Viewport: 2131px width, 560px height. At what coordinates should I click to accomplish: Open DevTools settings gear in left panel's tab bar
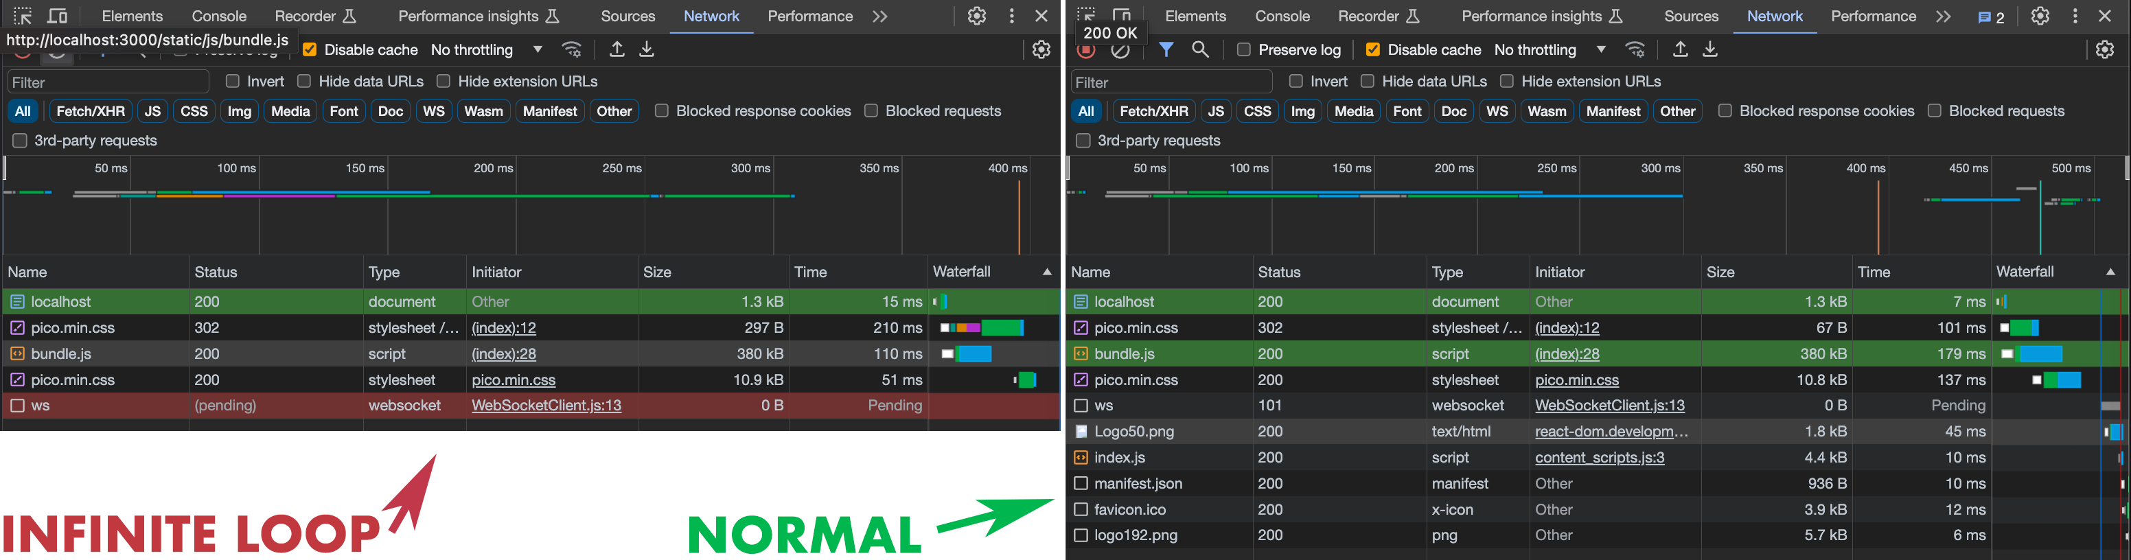pos(977,16)
